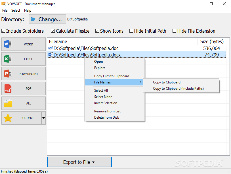Click the D:\Softpedia directory path text
The image size is (231, 174).
(x=77, y=19)
